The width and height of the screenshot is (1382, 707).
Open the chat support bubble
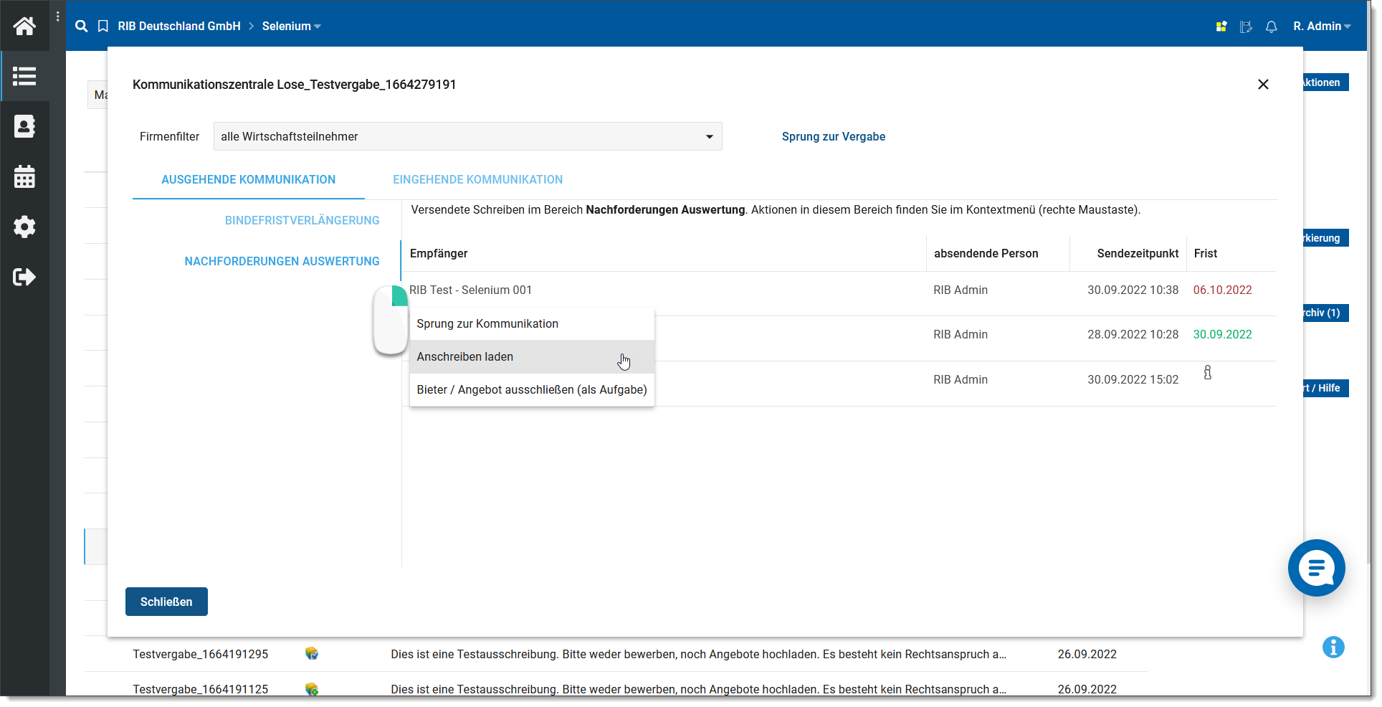(x=1316, y=568)
